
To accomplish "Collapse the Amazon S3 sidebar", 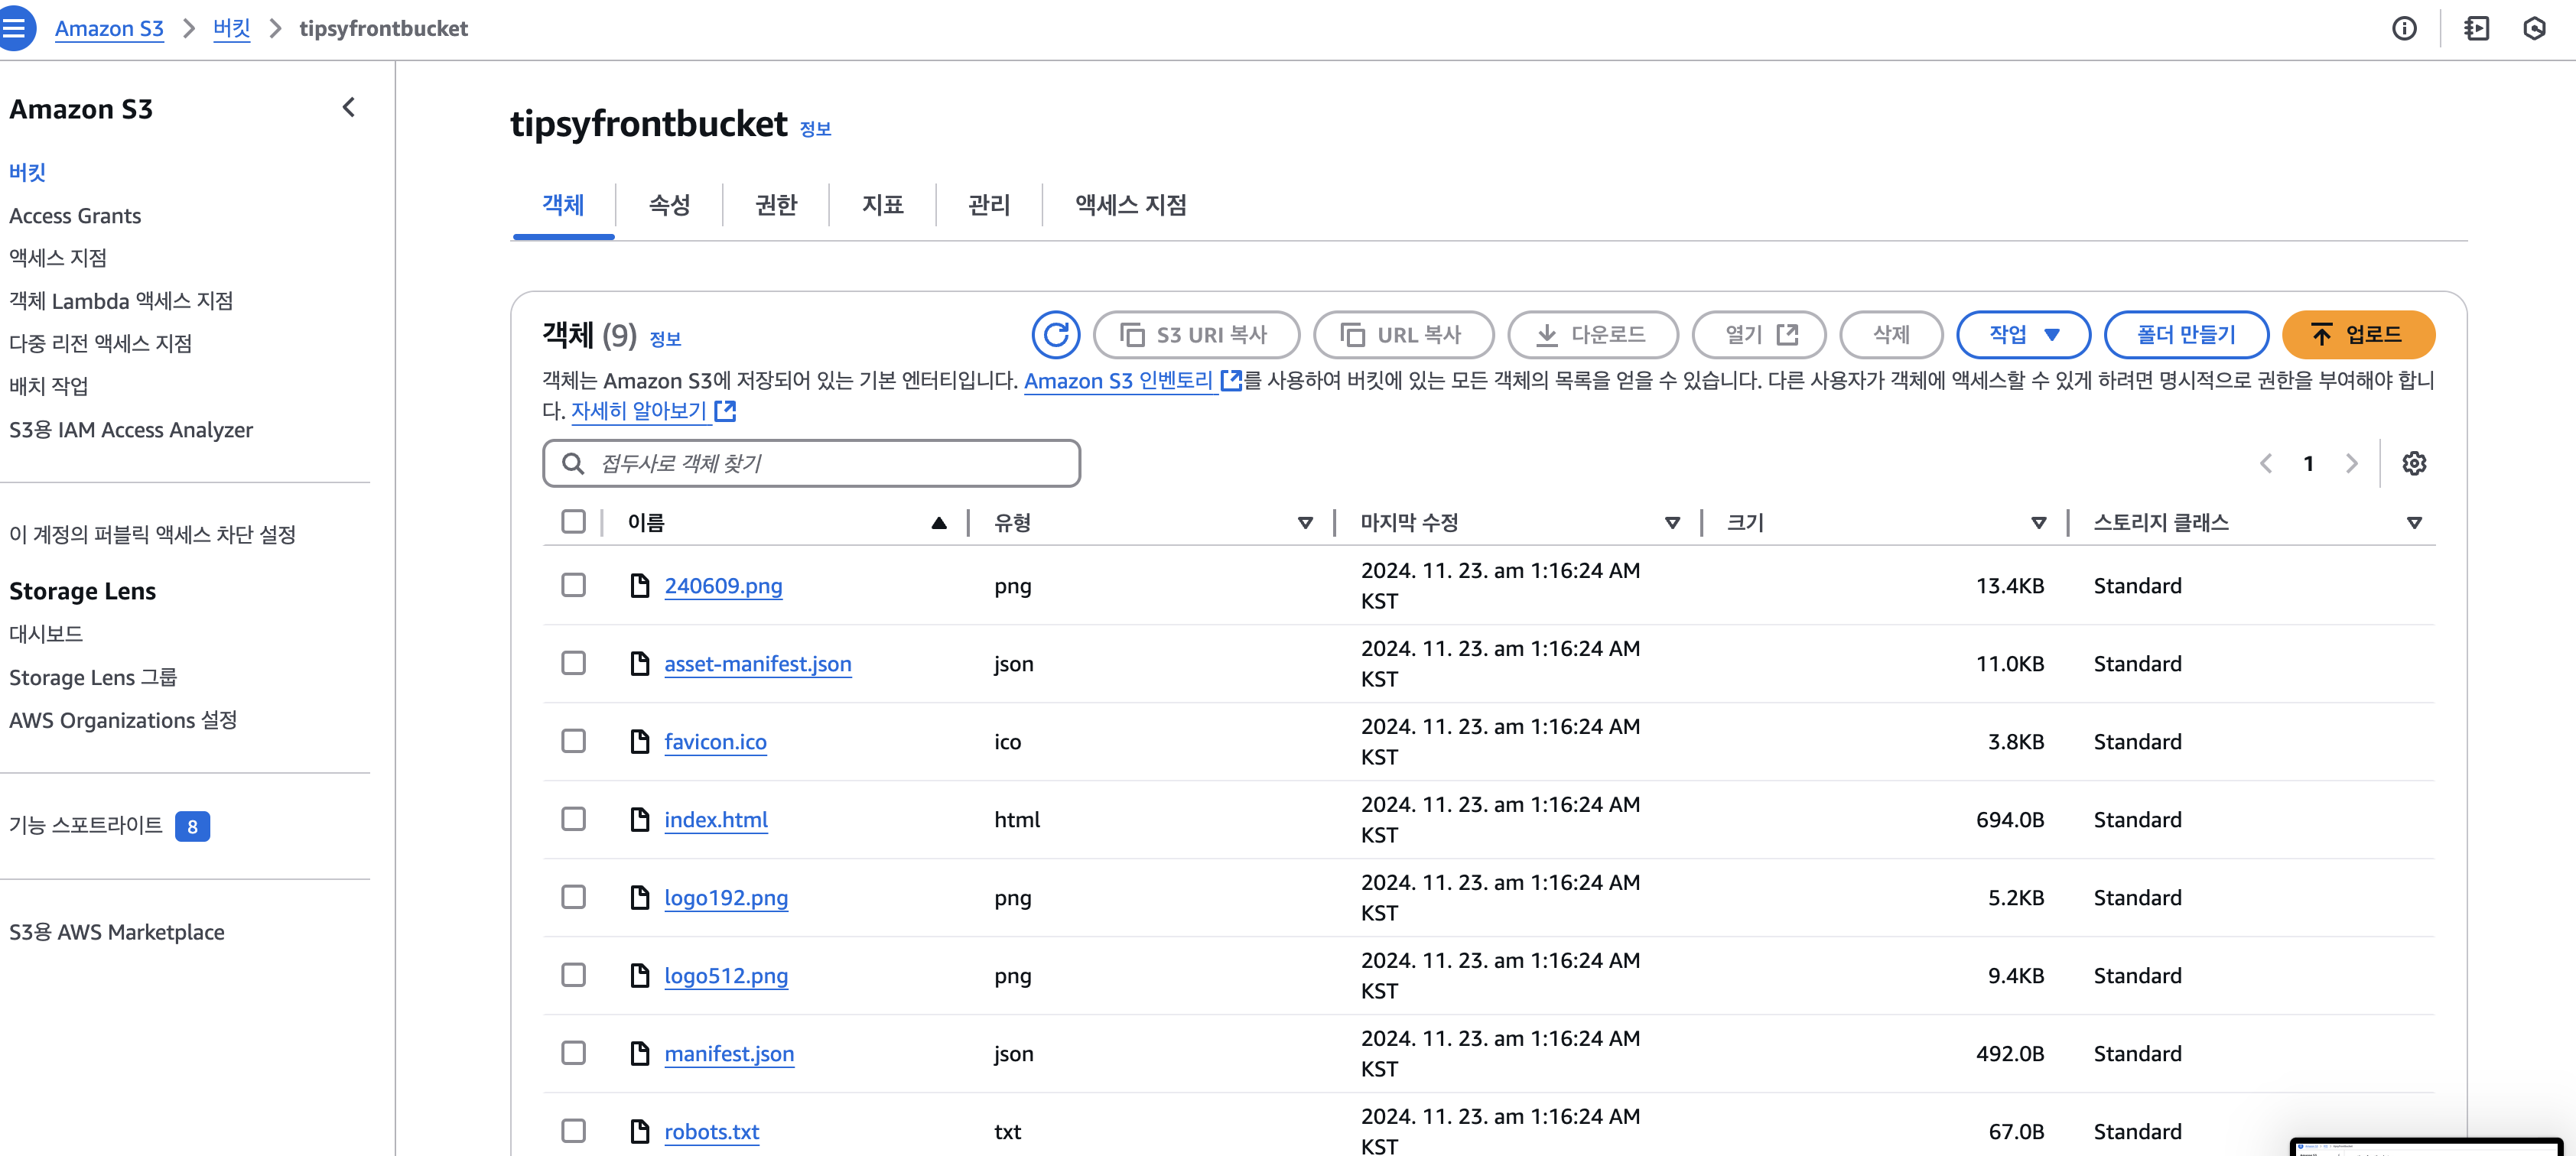I will coord(349,108).
